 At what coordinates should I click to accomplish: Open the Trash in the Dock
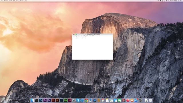pos(150,100)
